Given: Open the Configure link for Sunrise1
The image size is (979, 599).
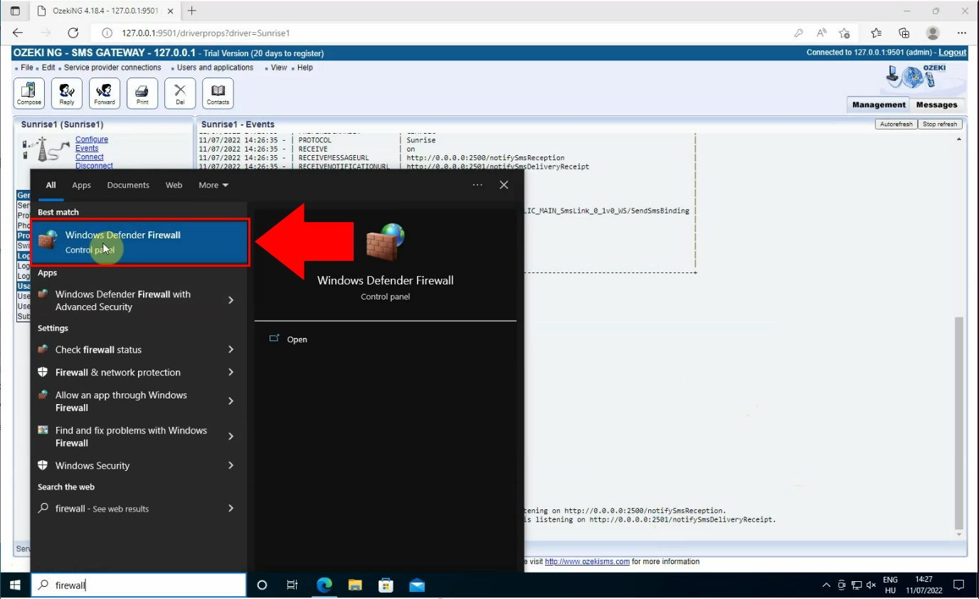Looking at the screenshot, I should point(92,139).
